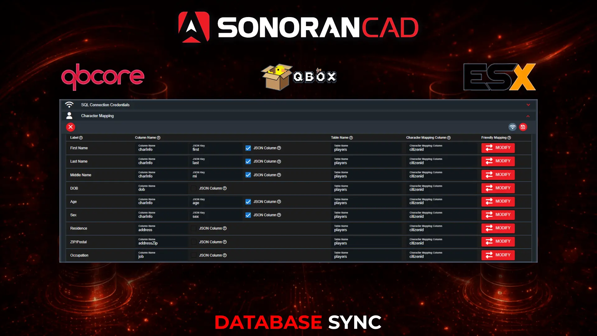Modify friendly mapping for Sex

498,215
